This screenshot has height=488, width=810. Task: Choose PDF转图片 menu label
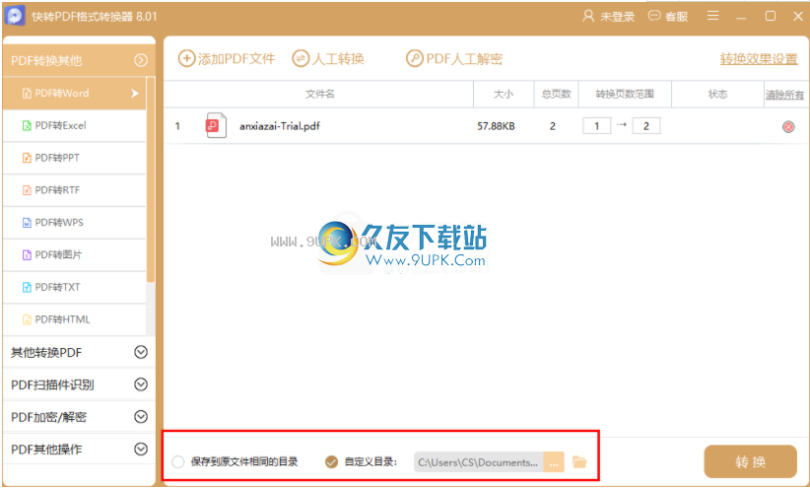pyautogui.click(x=58, y=255)
